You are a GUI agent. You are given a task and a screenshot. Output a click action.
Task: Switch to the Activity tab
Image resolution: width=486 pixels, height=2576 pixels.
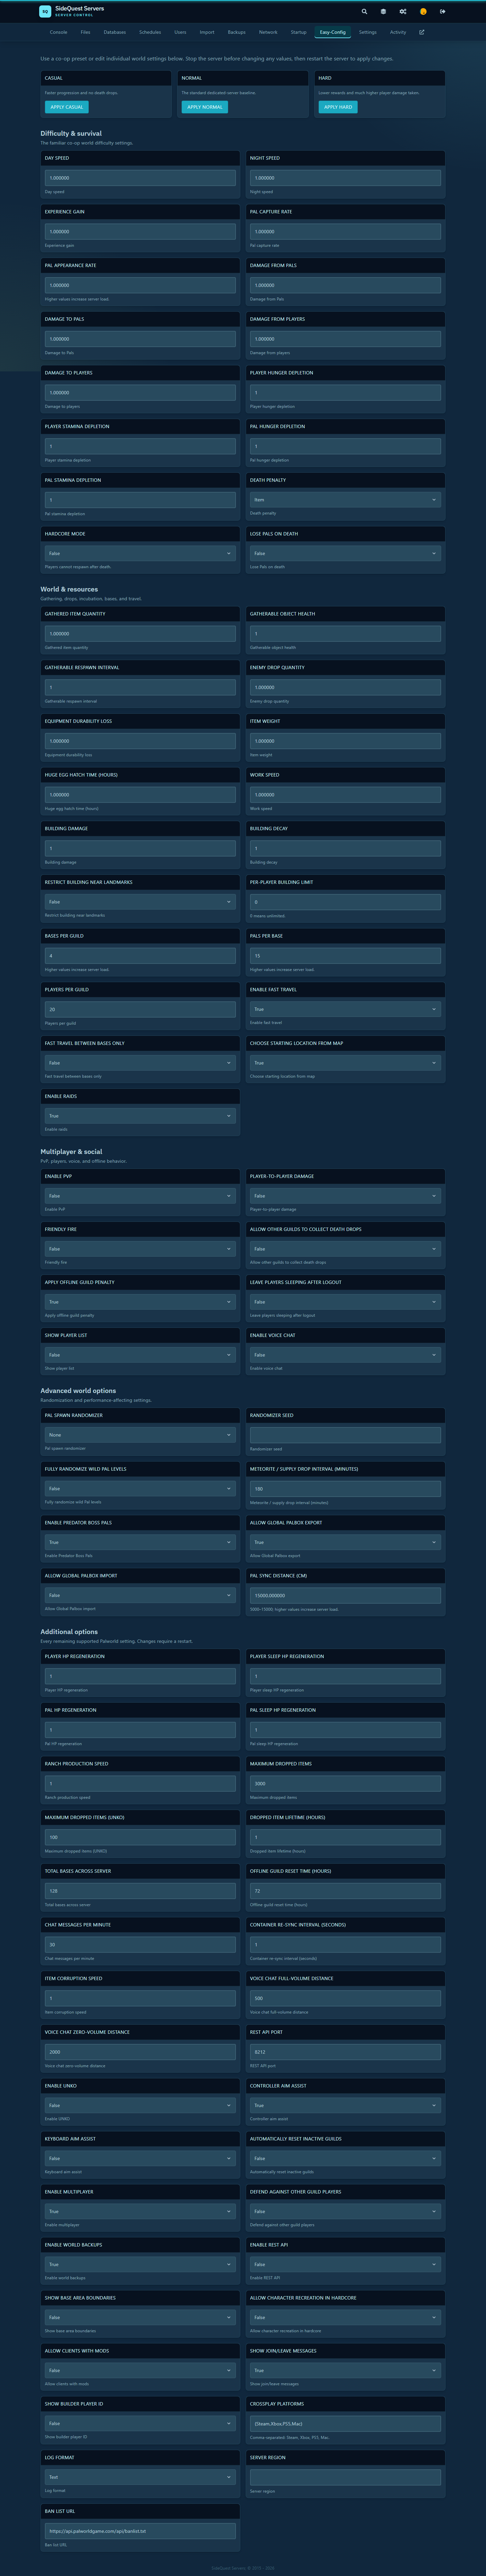click(398, 32)
